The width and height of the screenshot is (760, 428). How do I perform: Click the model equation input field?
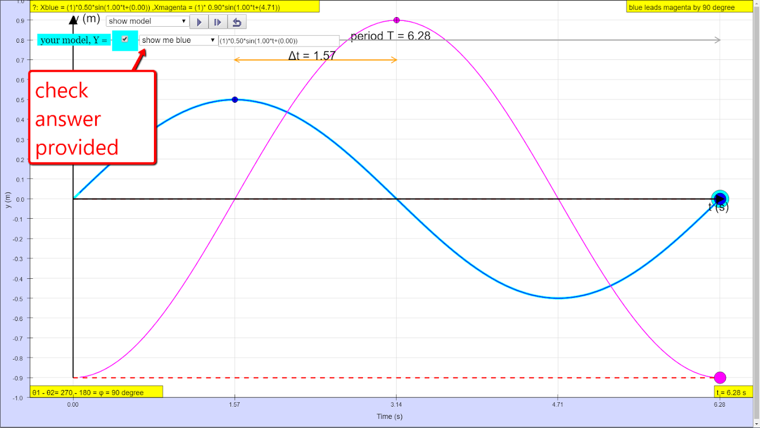[x=279, y=41]
